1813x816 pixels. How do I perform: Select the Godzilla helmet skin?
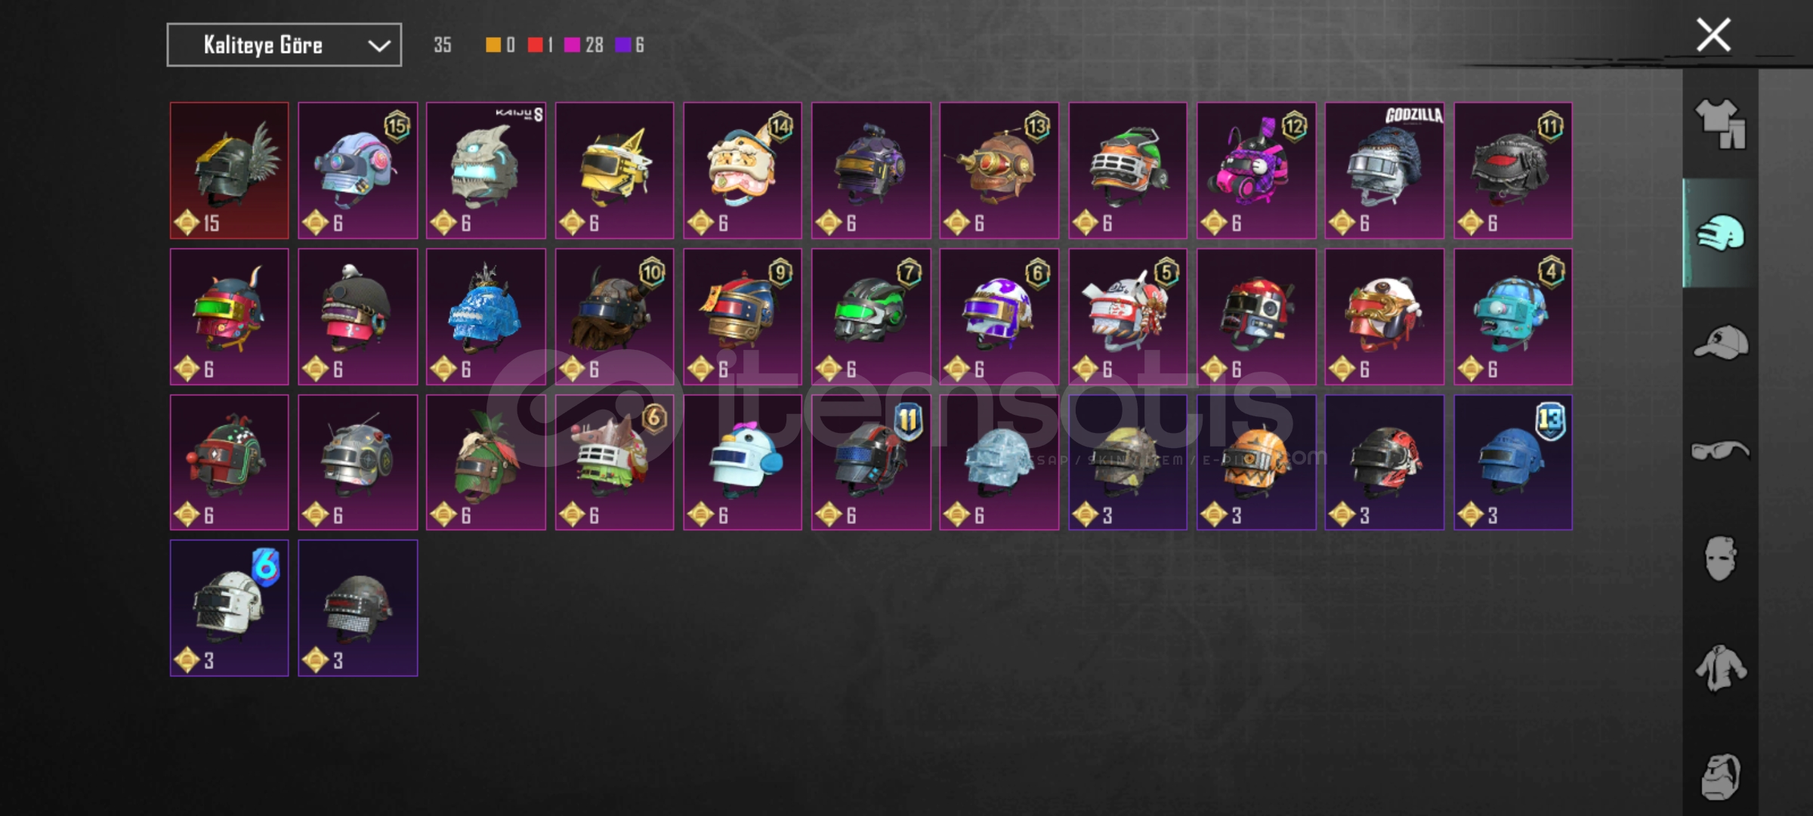click(x=1385, y=171)
